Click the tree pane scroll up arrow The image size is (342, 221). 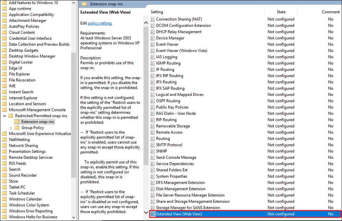coord(73,3)
